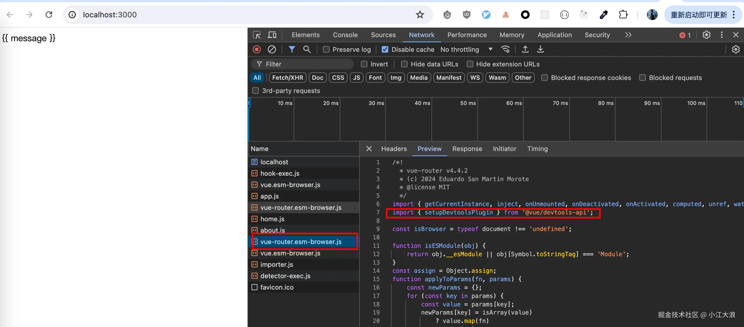Open the Response tab
Viewport: 744px width, 327px height.
tap(467, 149)
